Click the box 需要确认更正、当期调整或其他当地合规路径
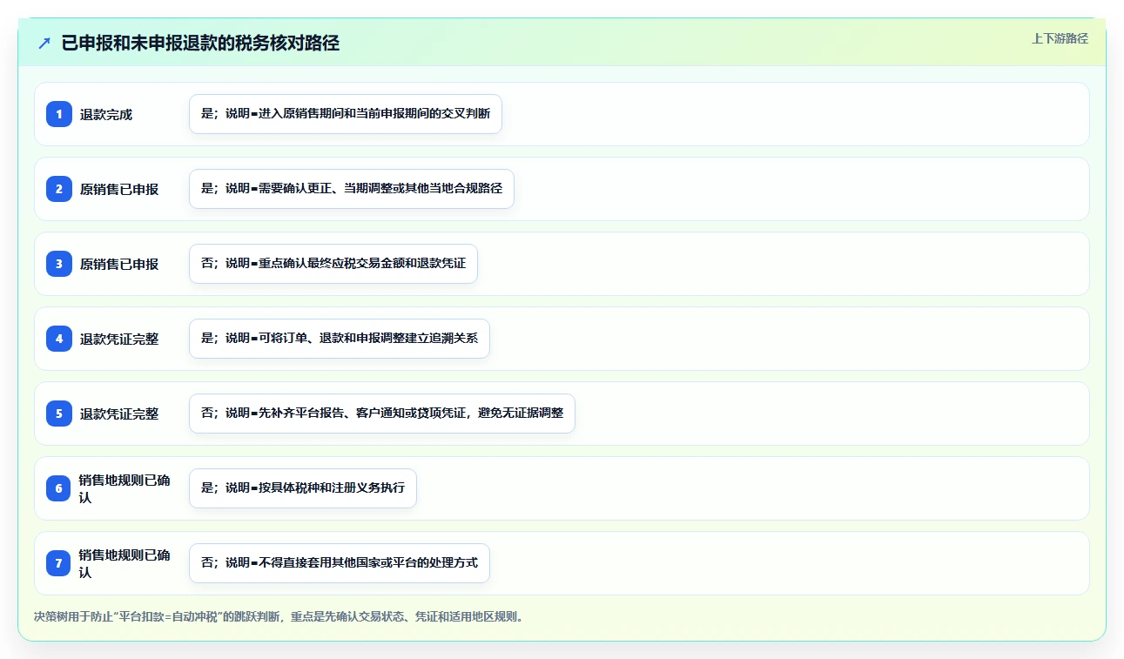The image size is (1124, 659). coord(352,189)
